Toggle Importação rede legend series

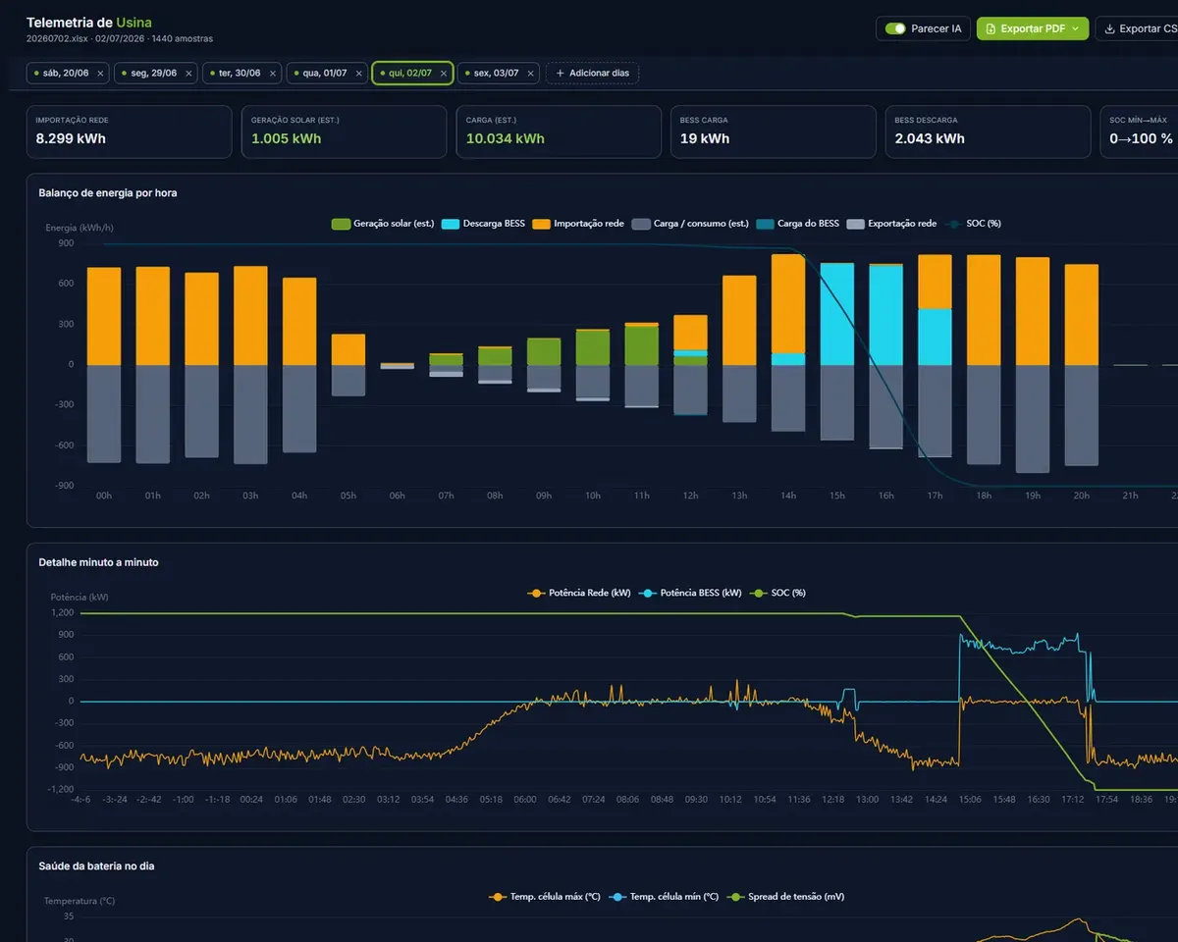click(578, 224)
